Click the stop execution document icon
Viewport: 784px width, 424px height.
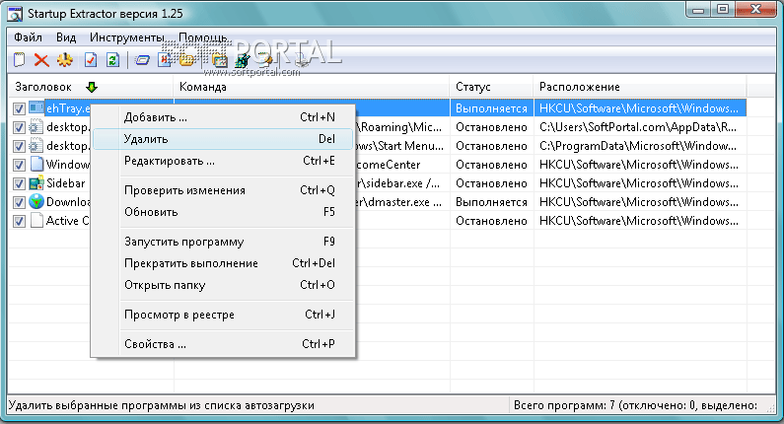pyautogui.click(x=164, y=60)
